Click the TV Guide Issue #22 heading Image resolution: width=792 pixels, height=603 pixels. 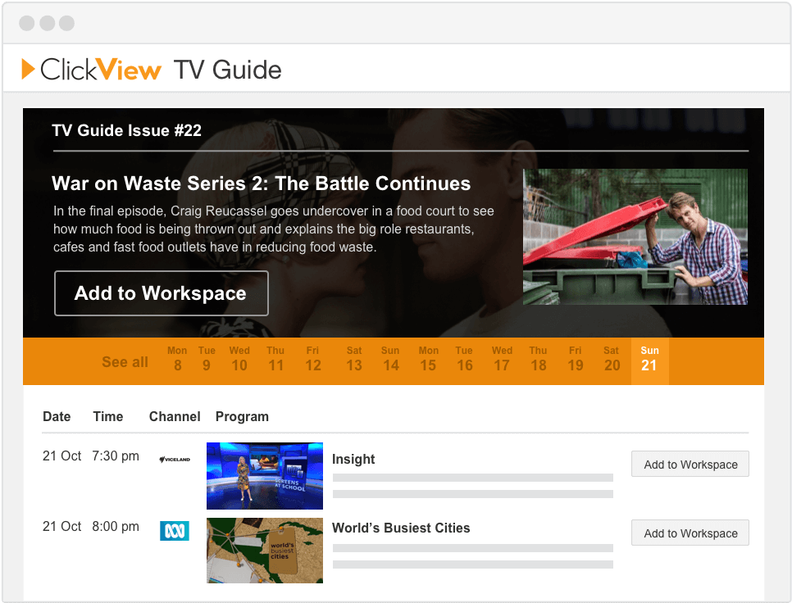click(127, 131)
